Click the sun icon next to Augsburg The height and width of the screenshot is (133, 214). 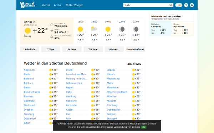click(50, 70)
